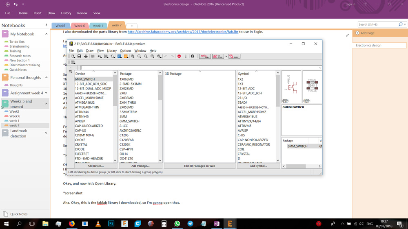Image resolution: width=408 pixels, height=229 pixels.
Task: Click the Edit Symbol toolbar icon
Action: (113, 56)
